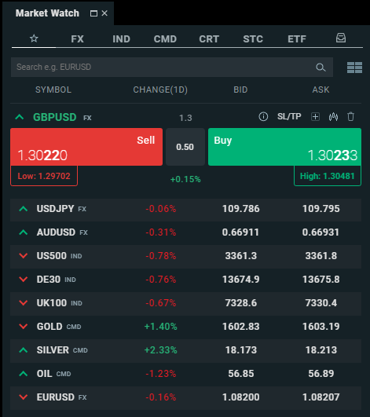Click AUDUSD bid price 0.66911

pos(240,232)
